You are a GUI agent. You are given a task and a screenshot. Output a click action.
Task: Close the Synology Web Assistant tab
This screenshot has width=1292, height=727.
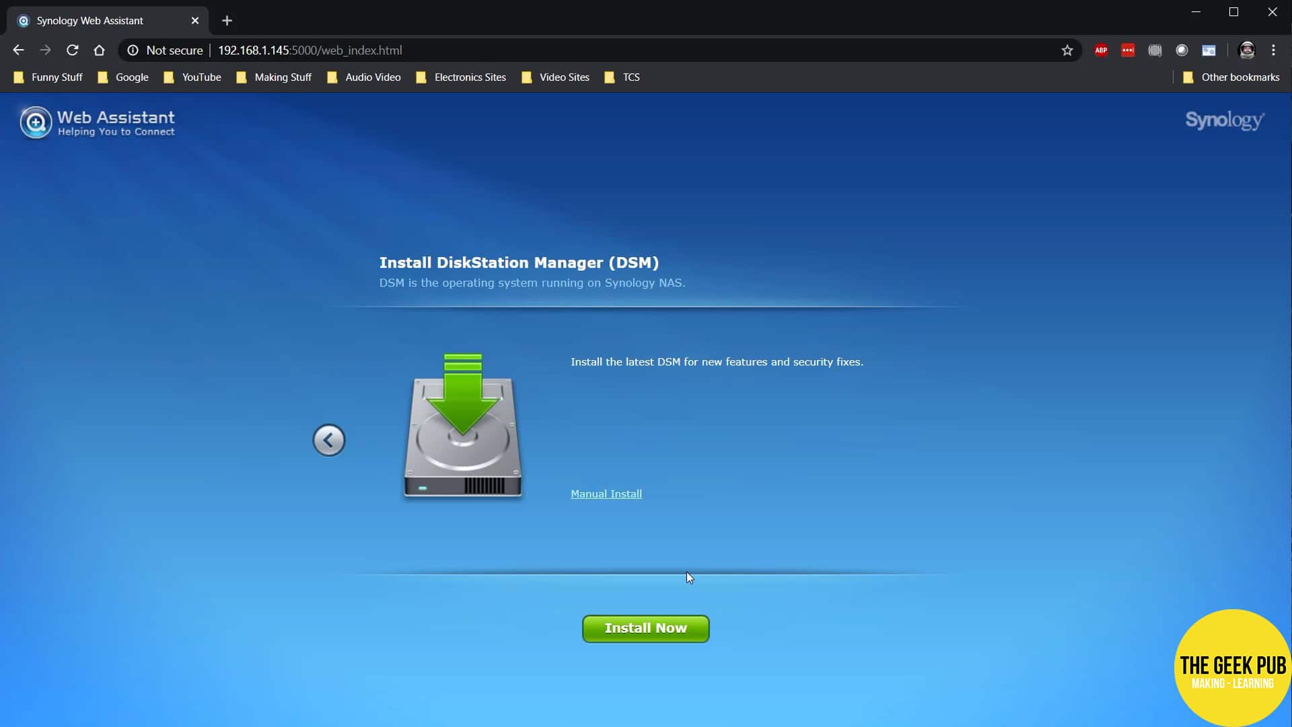(x=195, y=20)
